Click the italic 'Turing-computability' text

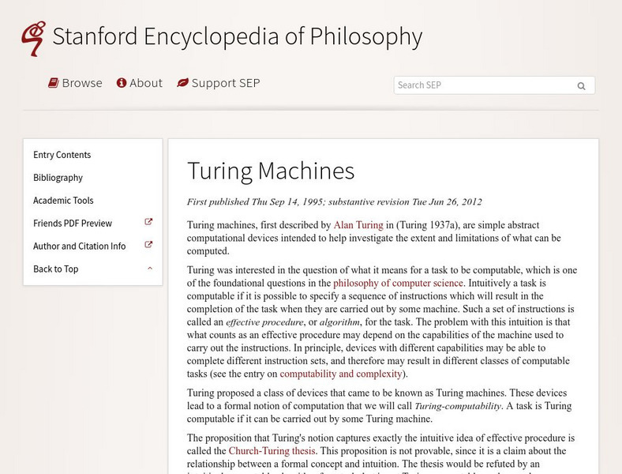coord(458,406)
